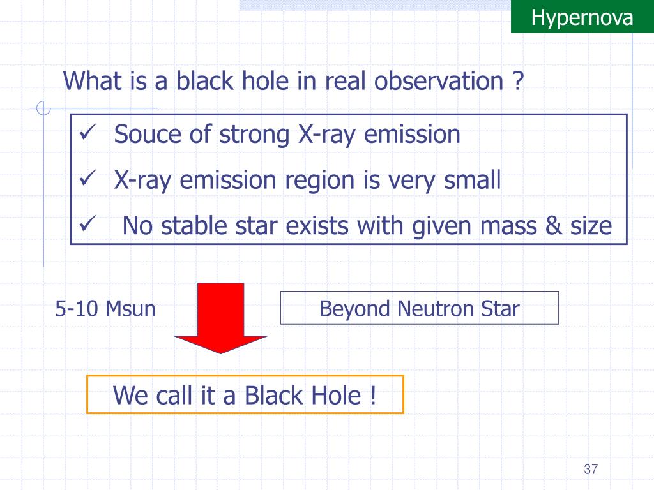Screen dimensions: 654x490
Task: Select 'No stable star exists with given mass & size'
Action: 367,226
